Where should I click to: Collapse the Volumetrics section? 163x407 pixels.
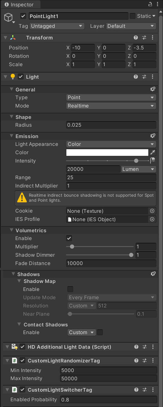pyautogui.click(x=11, y=230)
